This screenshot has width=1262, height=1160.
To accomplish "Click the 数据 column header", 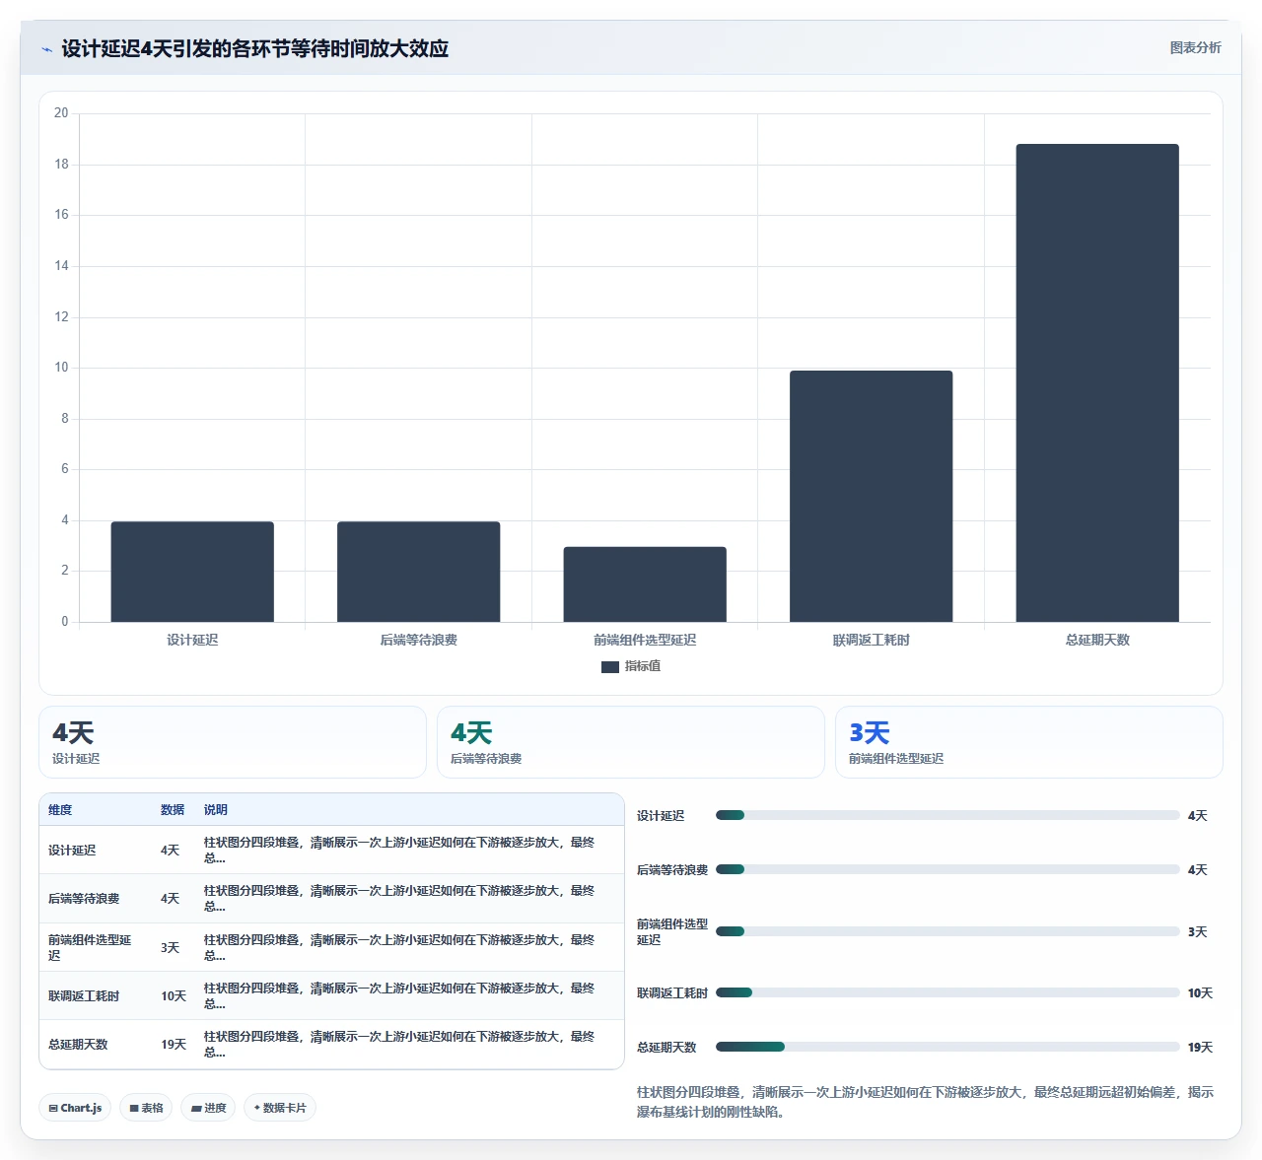I will [173, 810].
